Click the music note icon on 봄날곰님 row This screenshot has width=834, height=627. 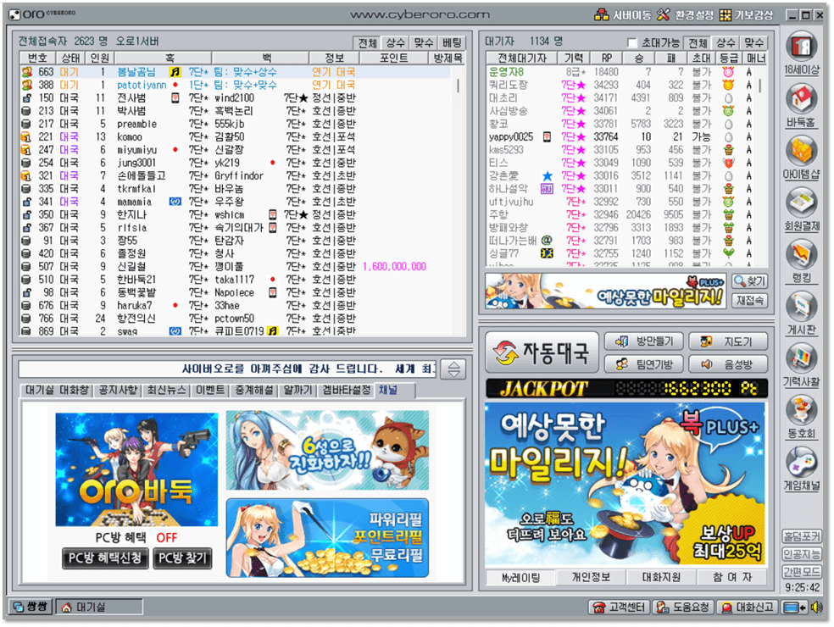[x=175, y=72]
